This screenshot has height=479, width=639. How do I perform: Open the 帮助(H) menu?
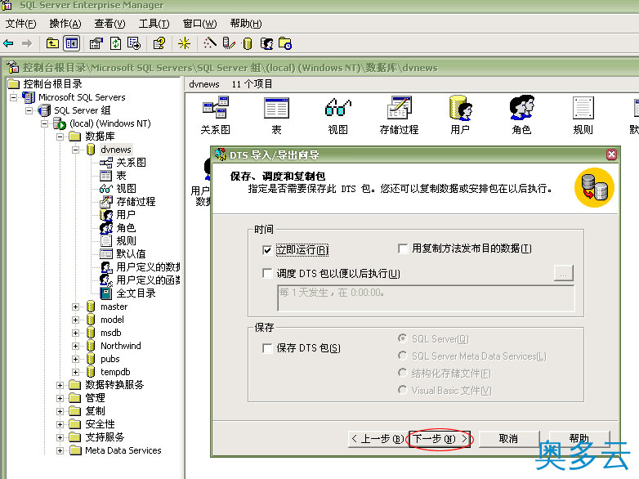246,24
